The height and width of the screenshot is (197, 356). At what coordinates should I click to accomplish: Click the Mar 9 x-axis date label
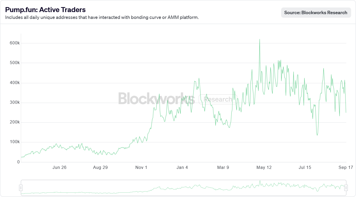[x=223, y=168]
